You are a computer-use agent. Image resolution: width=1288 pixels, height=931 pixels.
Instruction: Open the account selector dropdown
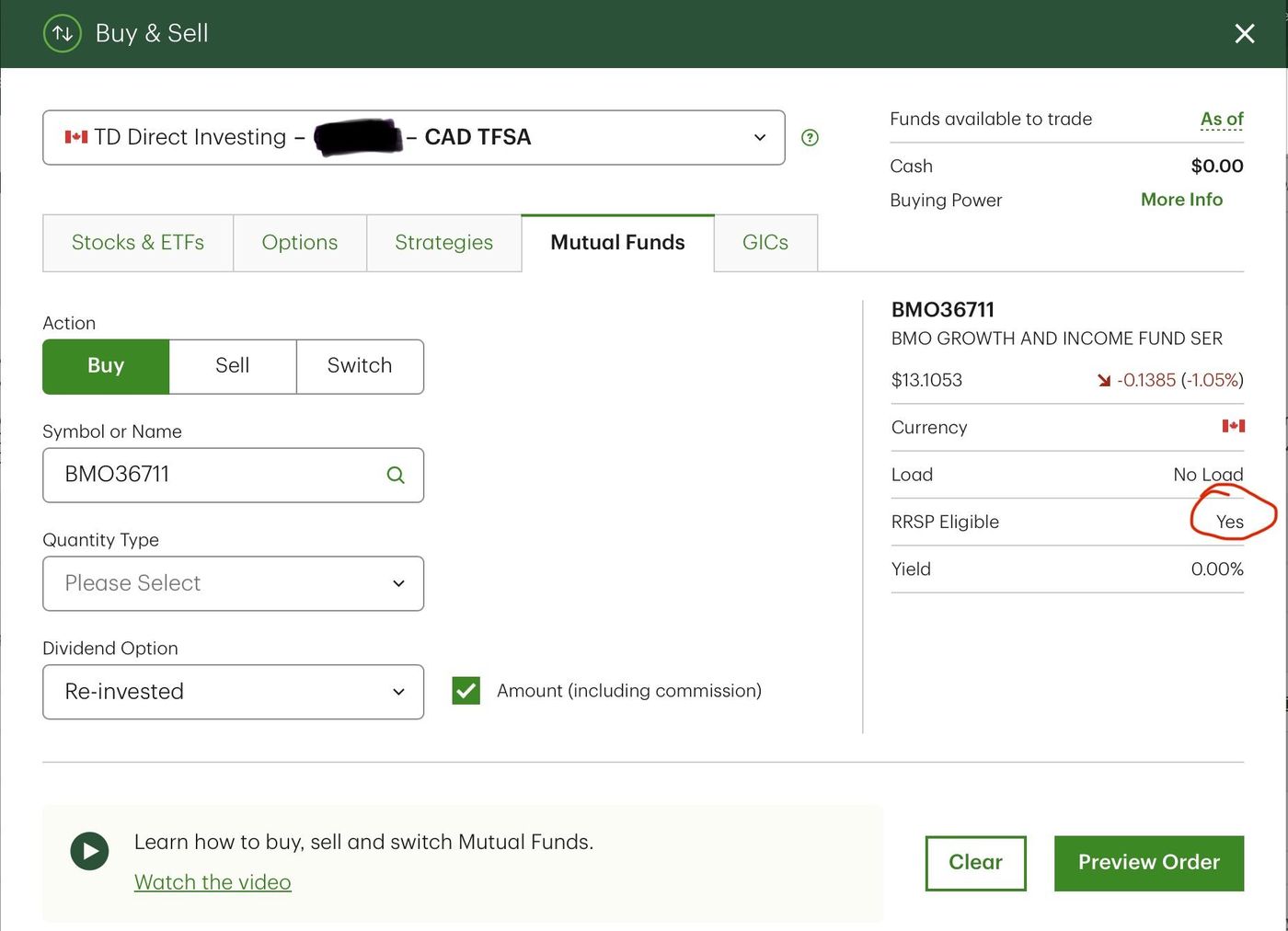[x=414, y=138]
